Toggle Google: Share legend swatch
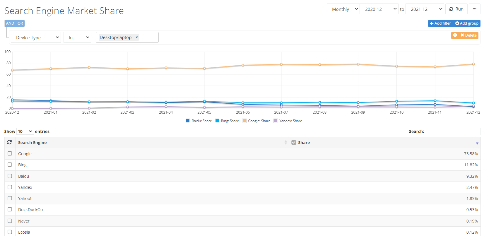 coord(244,121)
